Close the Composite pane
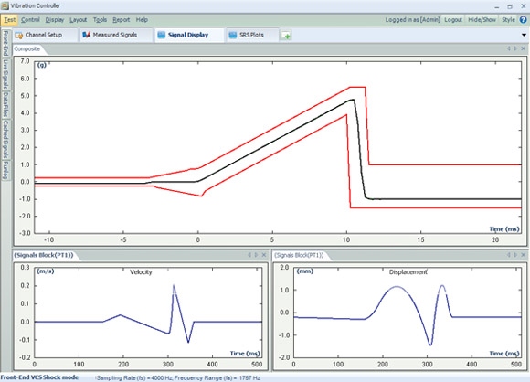The image size is (530, 382). coord(523,48)
